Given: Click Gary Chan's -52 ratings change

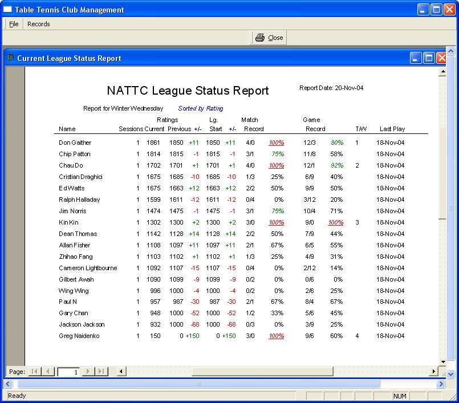Looking at the screenshot, I should point(195,313).
